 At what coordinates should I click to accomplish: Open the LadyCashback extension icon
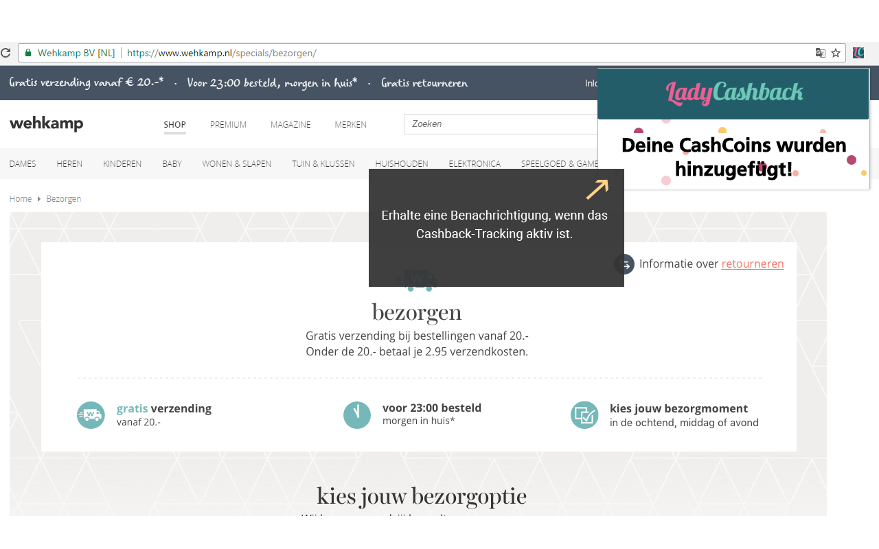click(x=858, y=53)
